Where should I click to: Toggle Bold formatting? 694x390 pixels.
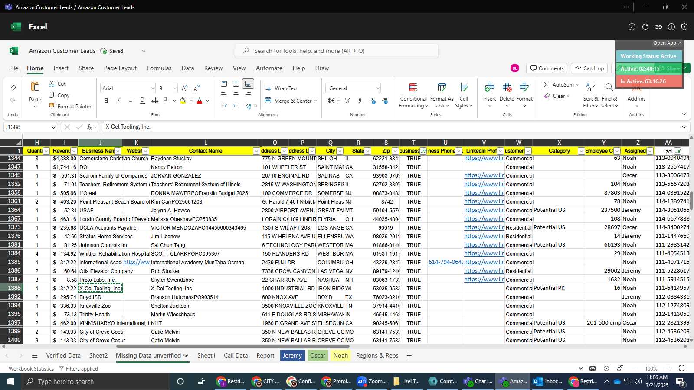[x=106, y=101]
